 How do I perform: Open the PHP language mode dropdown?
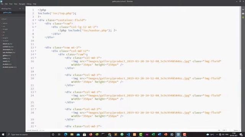[x=225, y=130]
